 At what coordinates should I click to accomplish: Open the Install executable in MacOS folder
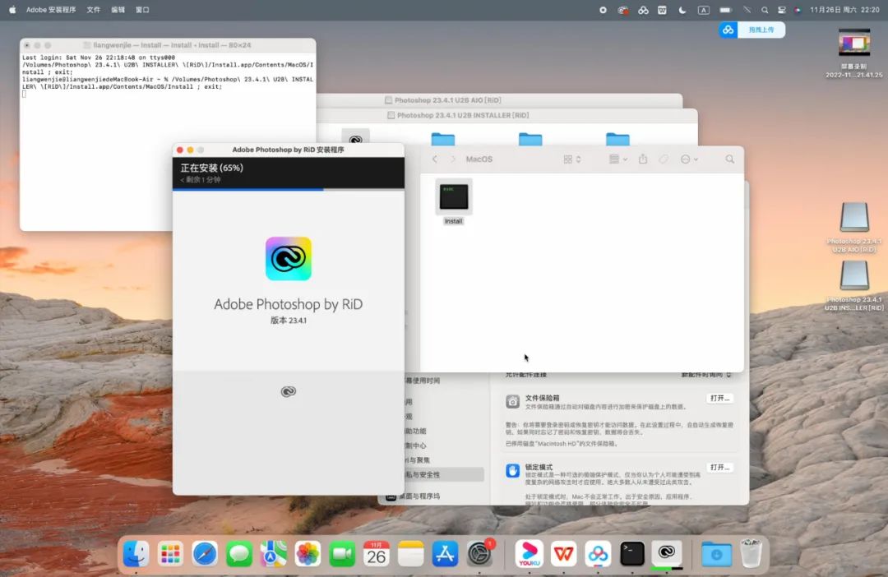pos(454,202)
